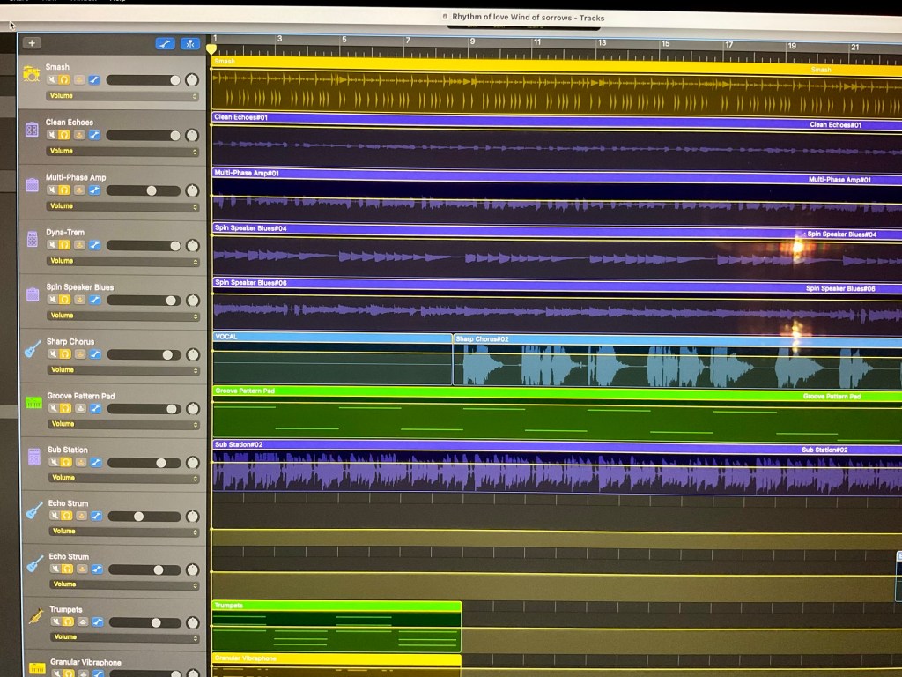Mute the Clean Echoes track
This screenshot has width=902, height=677.
(x=52, y=135)
